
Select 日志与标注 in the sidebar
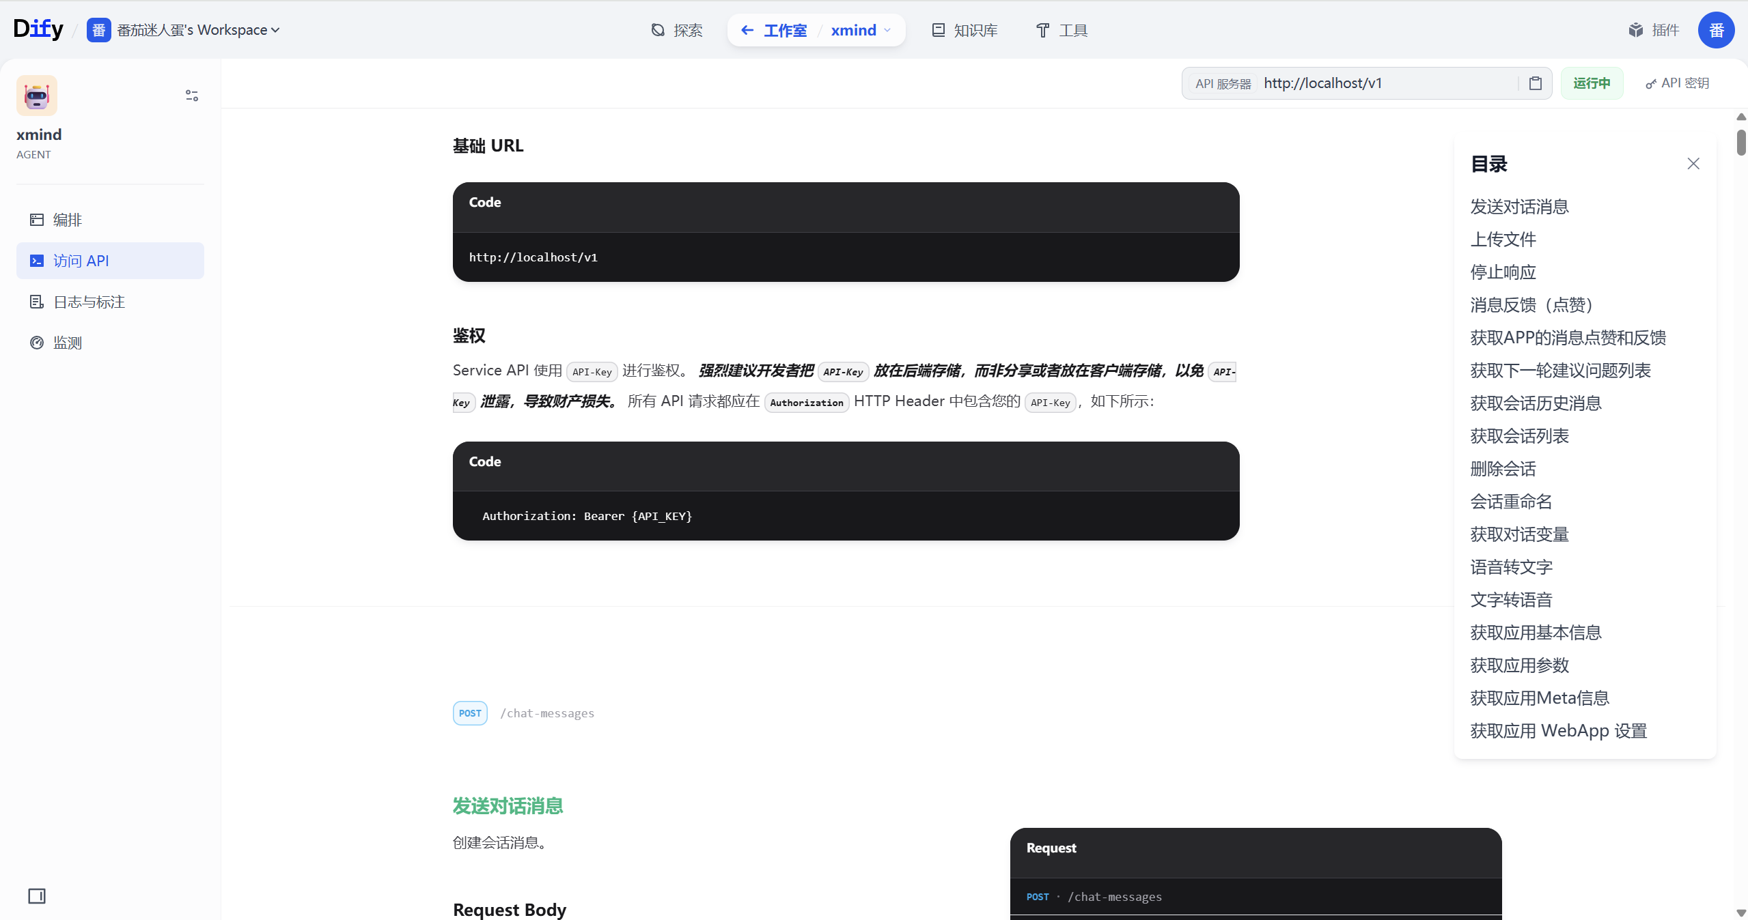[89, 301]
